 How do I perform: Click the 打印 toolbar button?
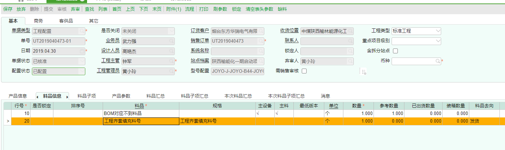(x=204, y=9)
